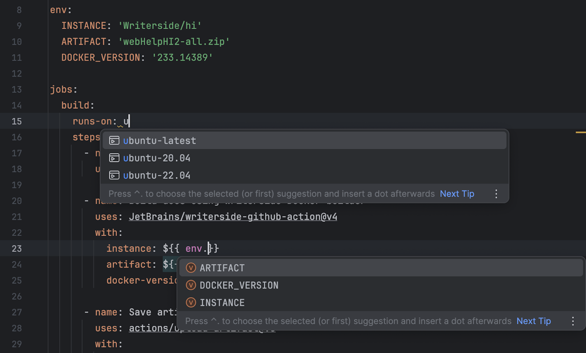This screenshot has width=586, height=353.
Task: Open the kebab menu in the runs-on suggestion popup
Action: tap(496, 193)
